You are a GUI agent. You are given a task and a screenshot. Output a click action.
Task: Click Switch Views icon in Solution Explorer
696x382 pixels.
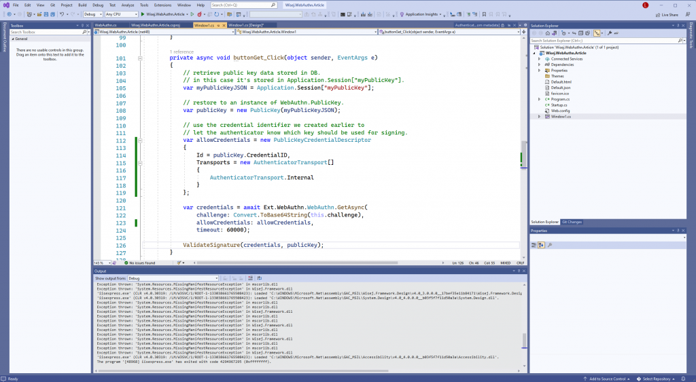[555, 33]
